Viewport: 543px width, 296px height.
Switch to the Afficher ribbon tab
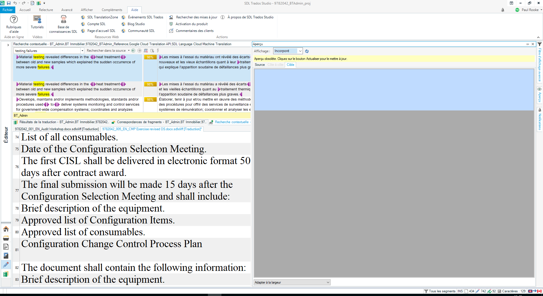tap(87, 10)
